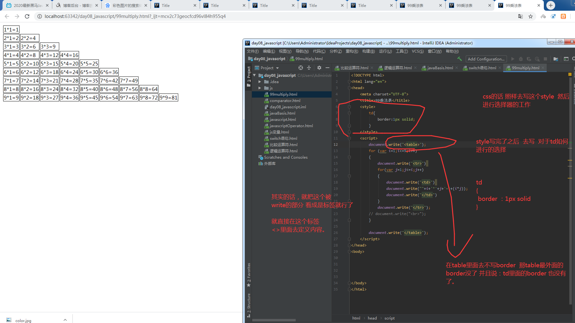
Task: Toggle the 1: Project tool window tab
Action: tap(249, 76)
